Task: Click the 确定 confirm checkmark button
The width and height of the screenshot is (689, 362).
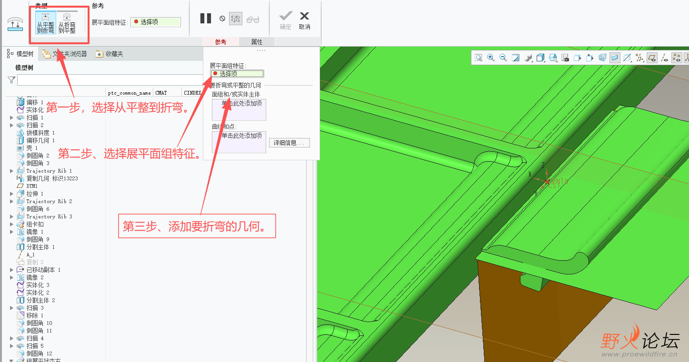Action: tap(286, 21)
